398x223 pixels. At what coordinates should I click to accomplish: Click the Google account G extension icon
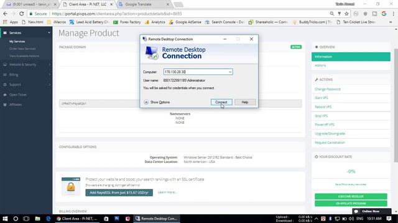click(x=384, y=14)
